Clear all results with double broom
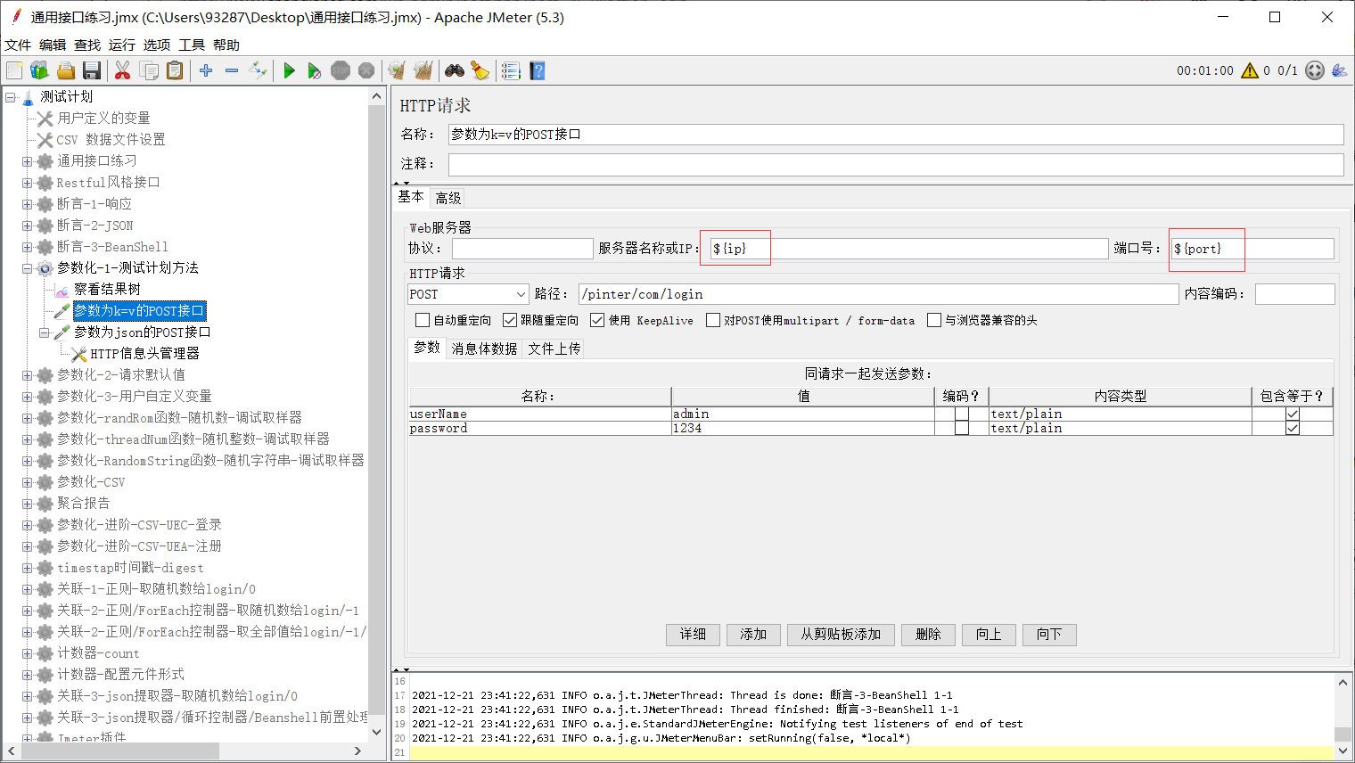Image resolution: width=1355 pixels, height=763 pixels. (x=423, y=70)
